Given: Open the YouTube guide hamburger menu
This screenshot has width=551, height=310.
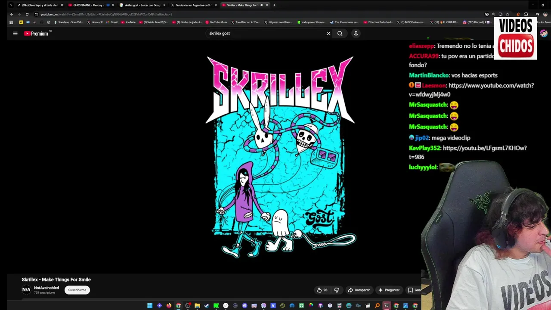Looking at the screenshot, I should [15, 33].
